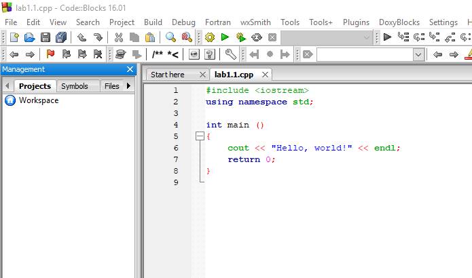
Task: Undo the last edit with the toolbar arrow
Action: point(82,37)
